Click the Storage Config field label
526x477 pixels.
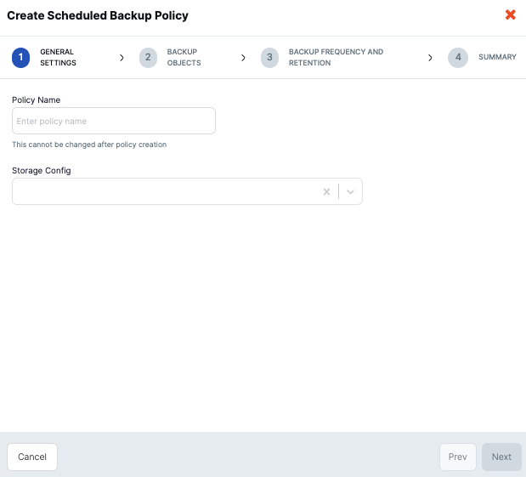[42, 170]
